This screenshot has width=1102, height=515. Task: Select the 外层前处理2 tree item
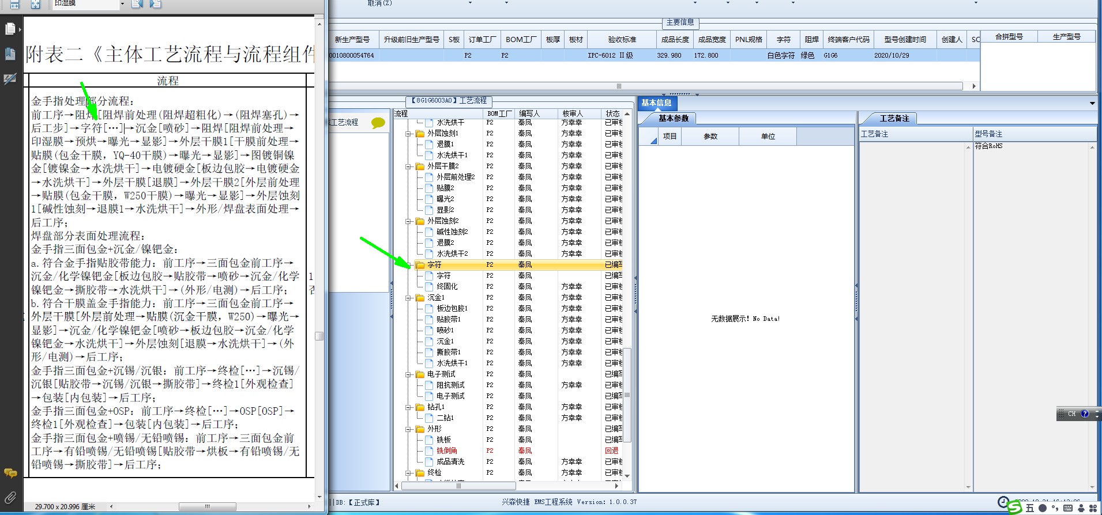456,177
